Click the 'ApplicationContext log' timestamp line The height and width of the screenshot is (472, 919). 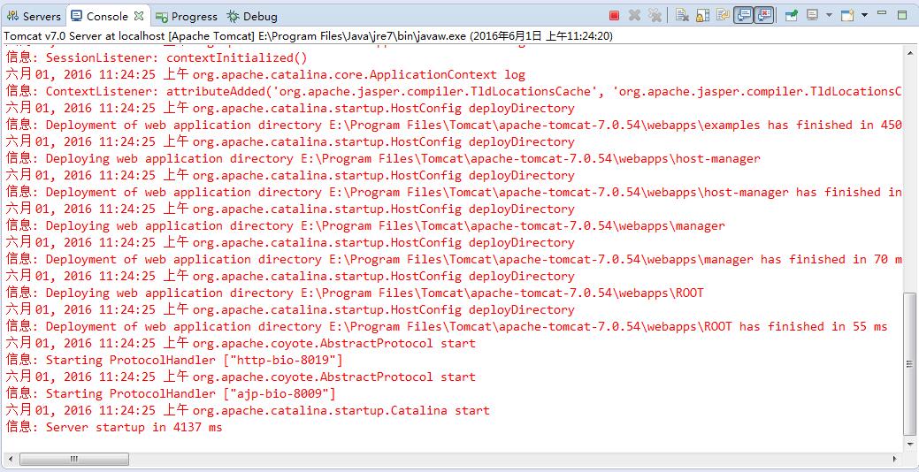click(x=265, y=74)
